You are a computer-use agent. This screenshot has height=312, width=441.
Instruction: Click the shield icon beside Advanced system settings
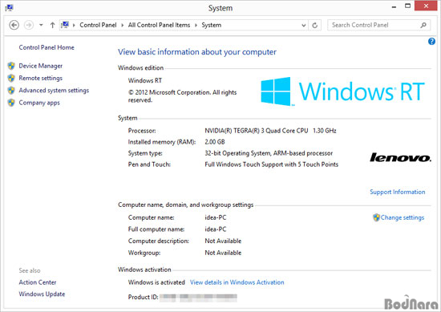11,91
